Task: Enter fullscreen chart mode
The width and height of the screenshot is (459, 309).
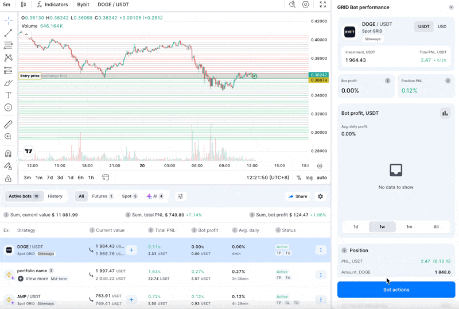Action: [322, 5]
